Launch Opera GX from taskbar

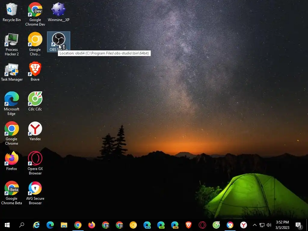(x=202, y=225)
